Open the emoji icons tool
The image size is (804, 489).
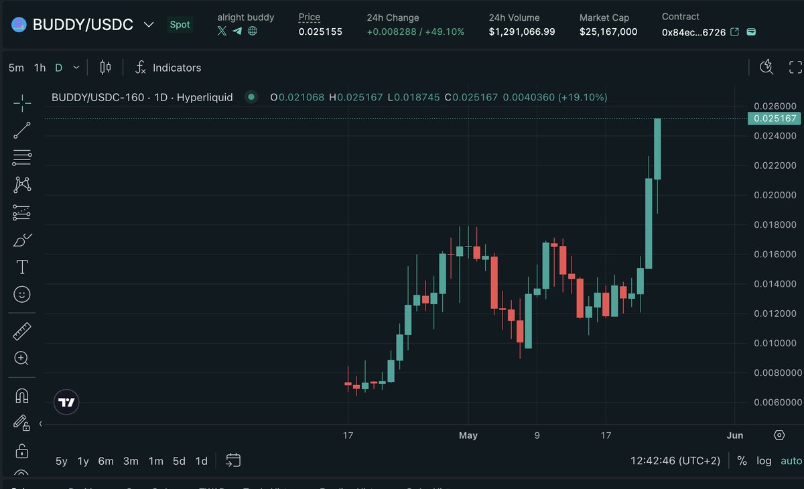point(22,294)
